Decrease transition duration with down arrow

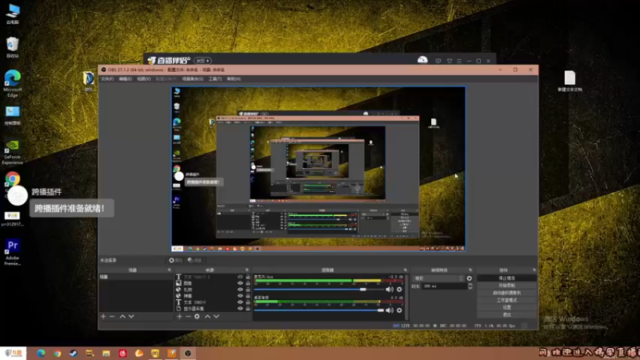coord(470,288)
